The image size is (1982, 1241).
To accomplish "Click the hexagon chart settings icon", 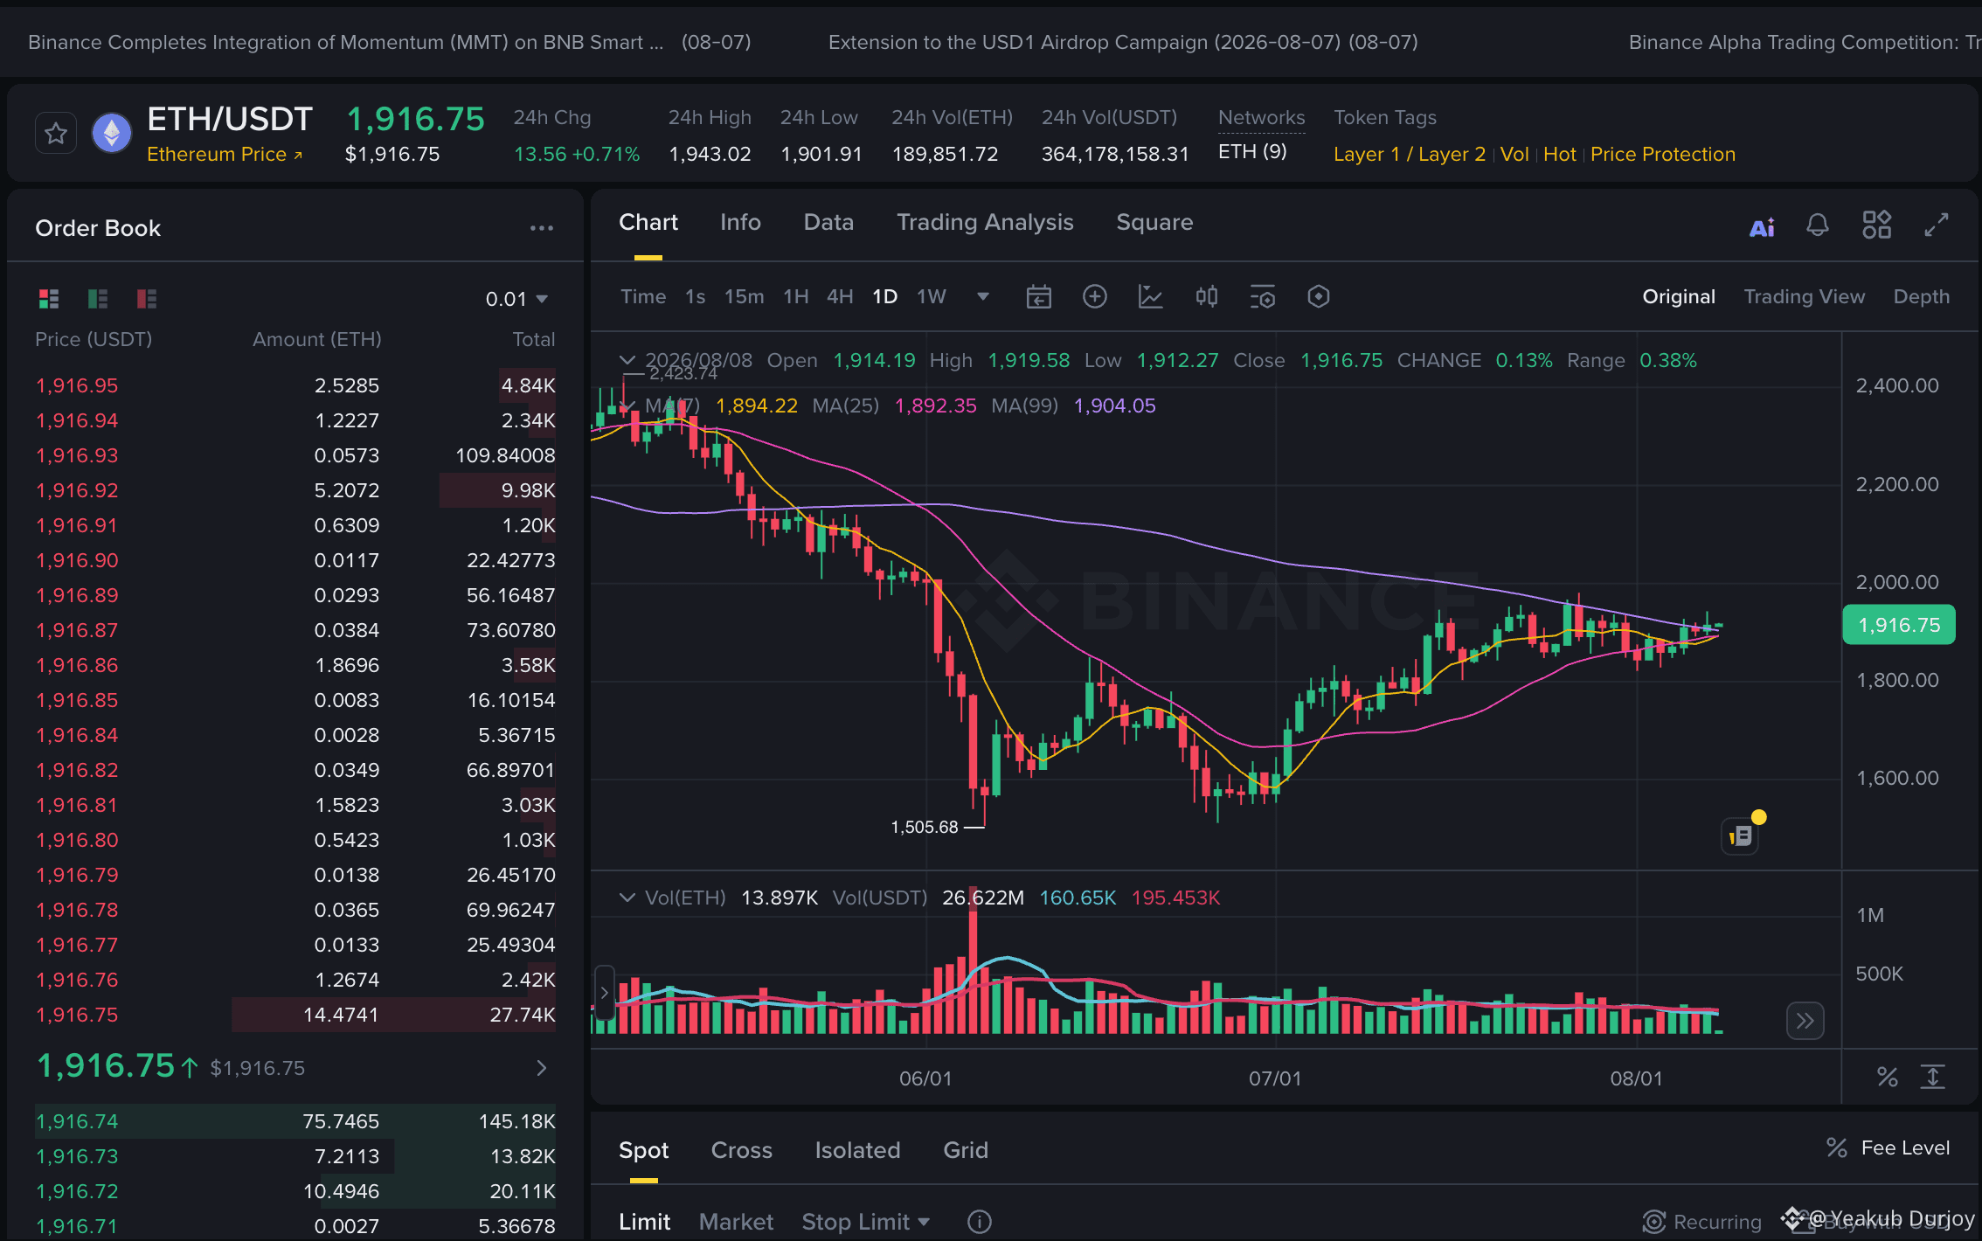I will tap(1319, 296).
